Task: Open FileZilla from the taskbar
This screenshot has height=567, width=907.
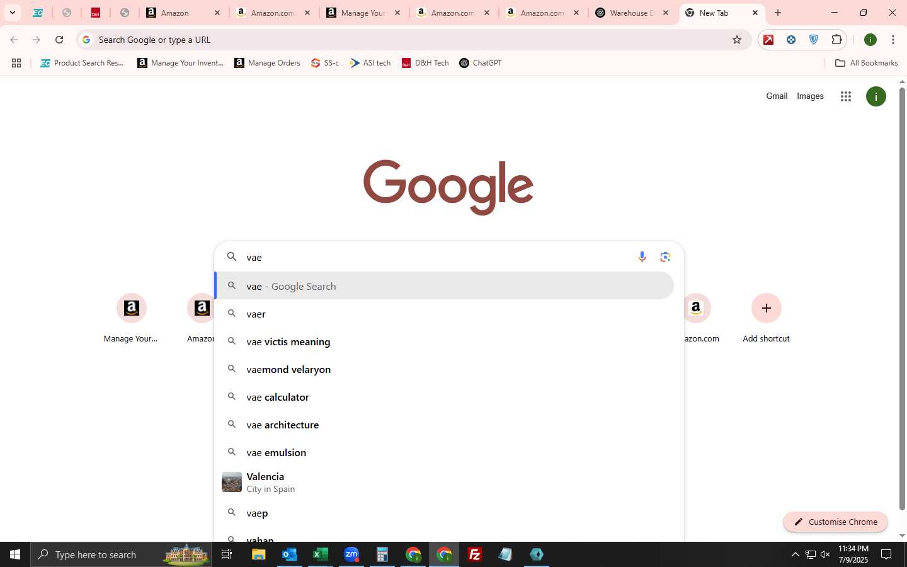Action: click(x=474, y=554)
